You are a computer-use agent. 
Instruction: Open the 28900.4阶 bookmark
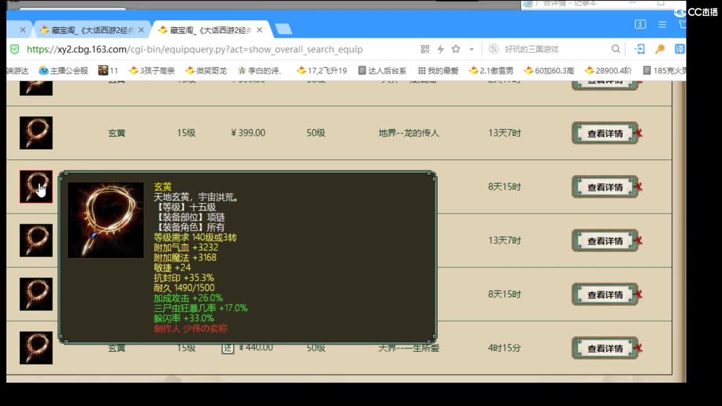608,70
